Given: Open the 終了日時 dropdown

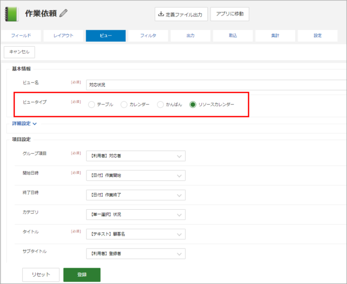Looking at the screenshot, I should click(136, 195).
